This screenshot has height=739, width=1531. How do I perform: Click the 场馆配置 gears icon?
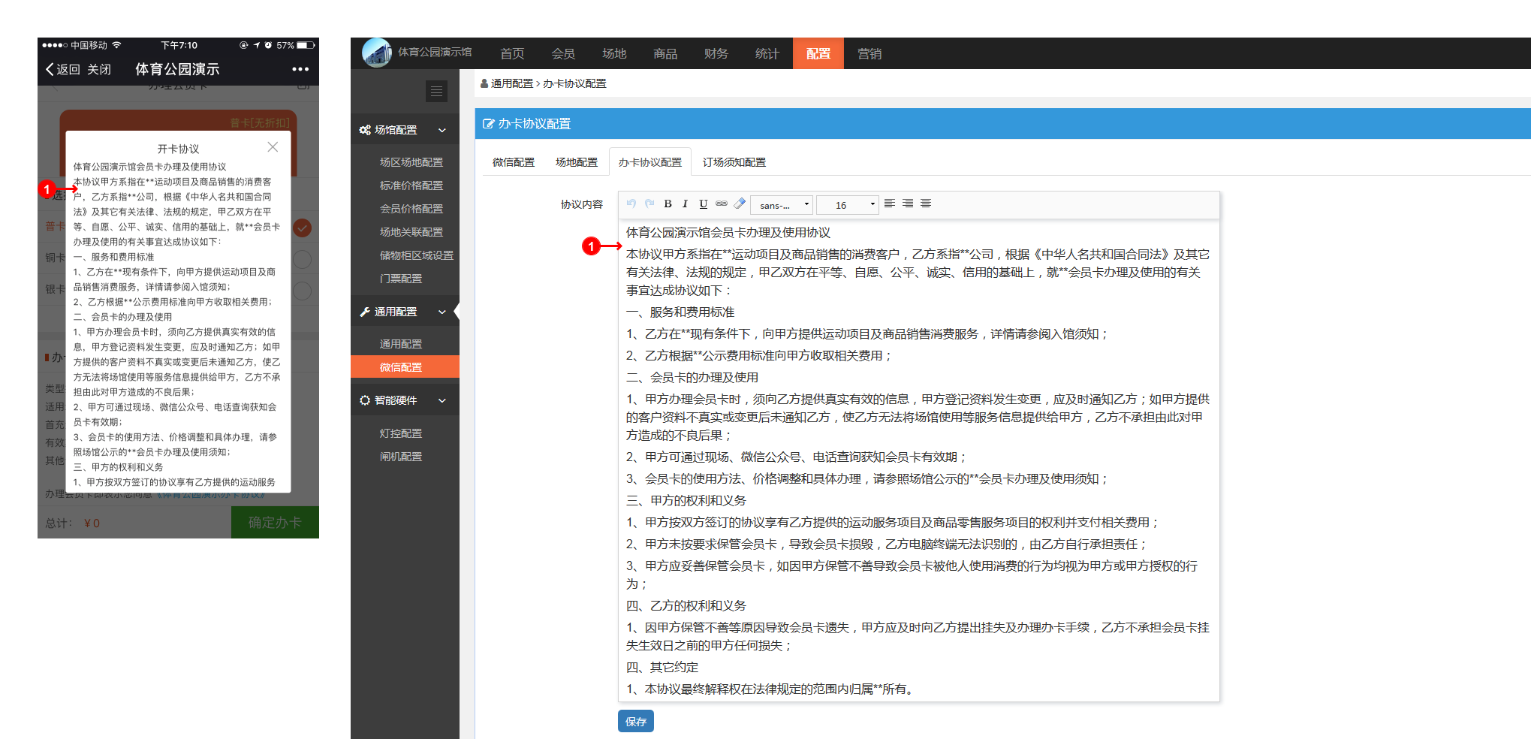coord(365,130)
